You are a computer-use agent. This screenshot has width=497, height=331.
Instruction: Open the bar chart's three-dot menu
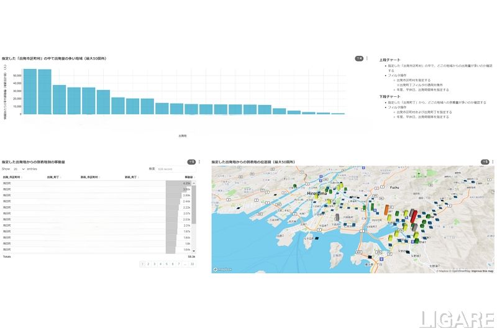367,58
